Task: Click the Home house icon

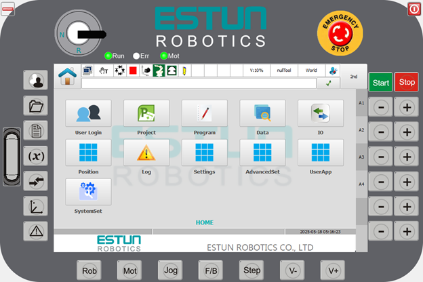Action: 67,77
